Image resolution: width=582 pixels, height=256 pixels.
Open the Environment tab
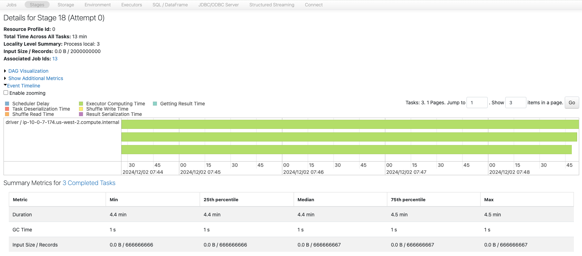tap(98, 5)
